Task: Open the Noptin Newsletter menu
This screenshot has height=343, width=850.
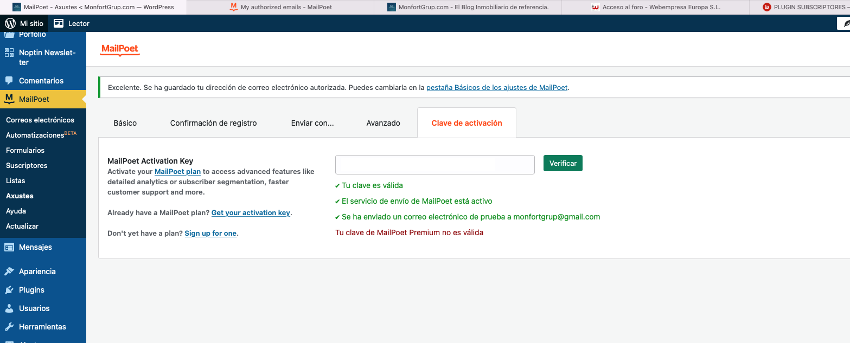Action: pos(43,57)
